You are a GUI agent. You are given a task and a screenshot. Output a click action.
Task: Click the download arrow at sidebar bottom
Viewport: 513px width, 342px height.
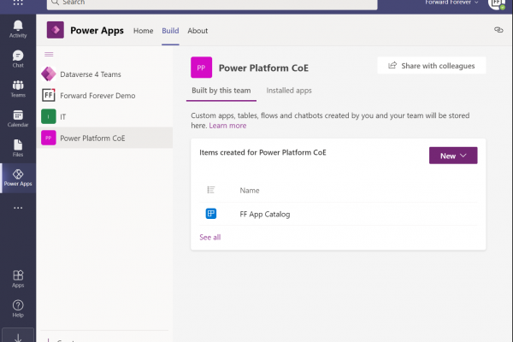click(18, 337)
